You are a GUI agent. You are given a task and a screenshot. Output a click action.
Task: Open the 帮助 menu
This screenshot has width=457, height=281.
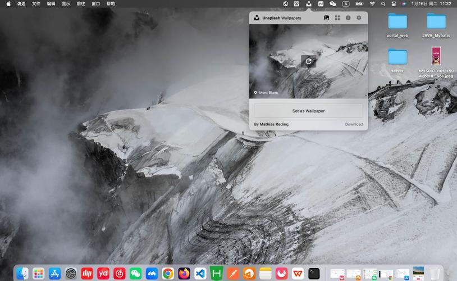pos(111,4)
